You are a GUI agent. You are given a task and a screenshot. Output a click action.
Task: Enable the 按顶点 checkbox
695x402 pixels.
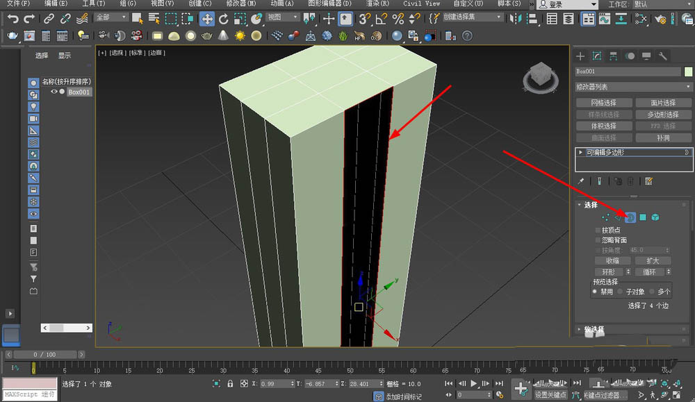598,230
